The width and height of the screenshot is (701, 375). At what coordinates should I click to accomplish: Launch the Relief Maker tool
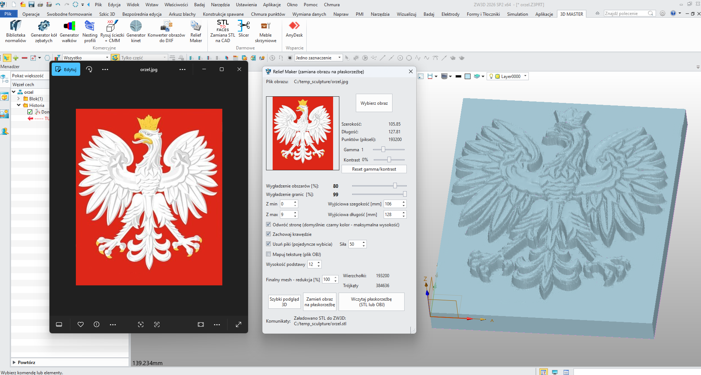196,31
